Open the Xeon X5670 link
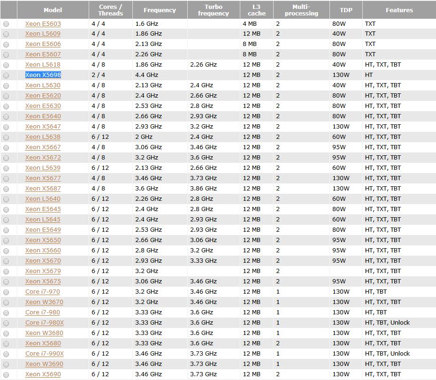Screen dimensions: 436x380 tap(43, 260)
